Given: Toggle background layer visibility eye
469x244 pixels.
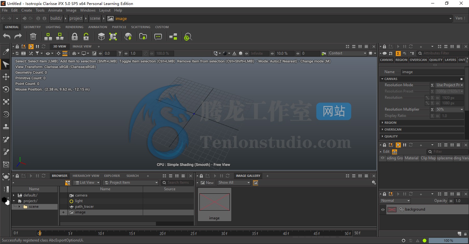Looking at the screenshot, I should pos(383,210).
